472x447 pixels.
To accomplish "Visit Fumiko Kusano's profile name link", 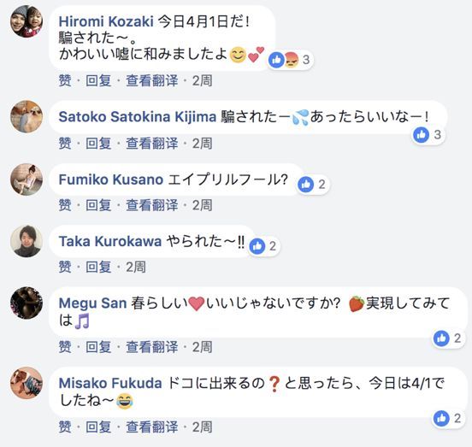I will click(x=111, y=179).
